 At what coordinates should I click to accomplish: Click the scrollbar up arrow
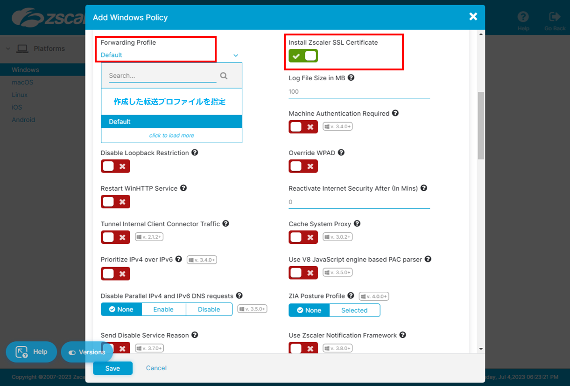click(481, 34)
